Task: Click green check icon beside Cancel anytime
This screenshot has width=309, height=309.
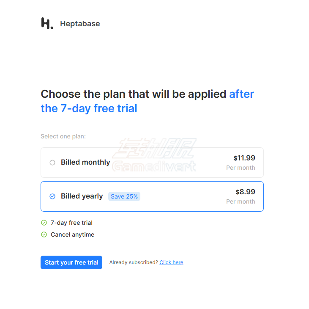Action: pos(44,235)
